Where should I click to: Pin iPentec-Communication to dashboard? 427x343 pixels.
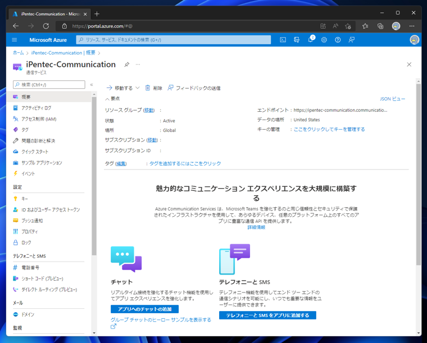coord(126,65)
